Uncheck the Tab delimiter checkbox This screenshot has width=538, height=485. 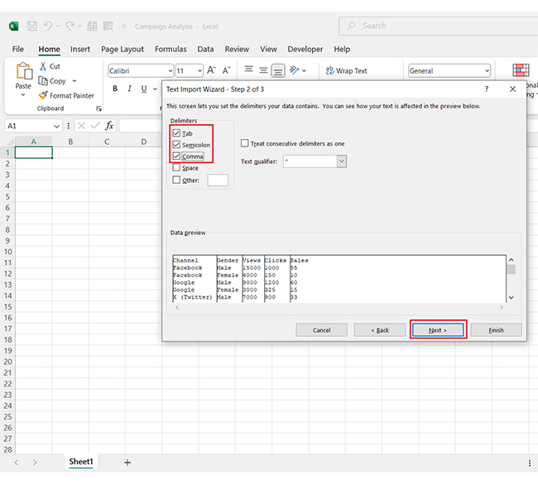pos(176,132)
